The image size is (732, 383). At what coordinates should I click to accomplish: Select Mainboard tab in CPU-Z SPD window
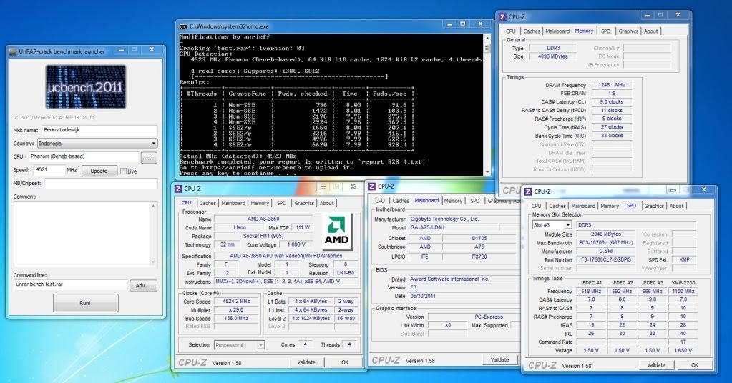(583, 206)
